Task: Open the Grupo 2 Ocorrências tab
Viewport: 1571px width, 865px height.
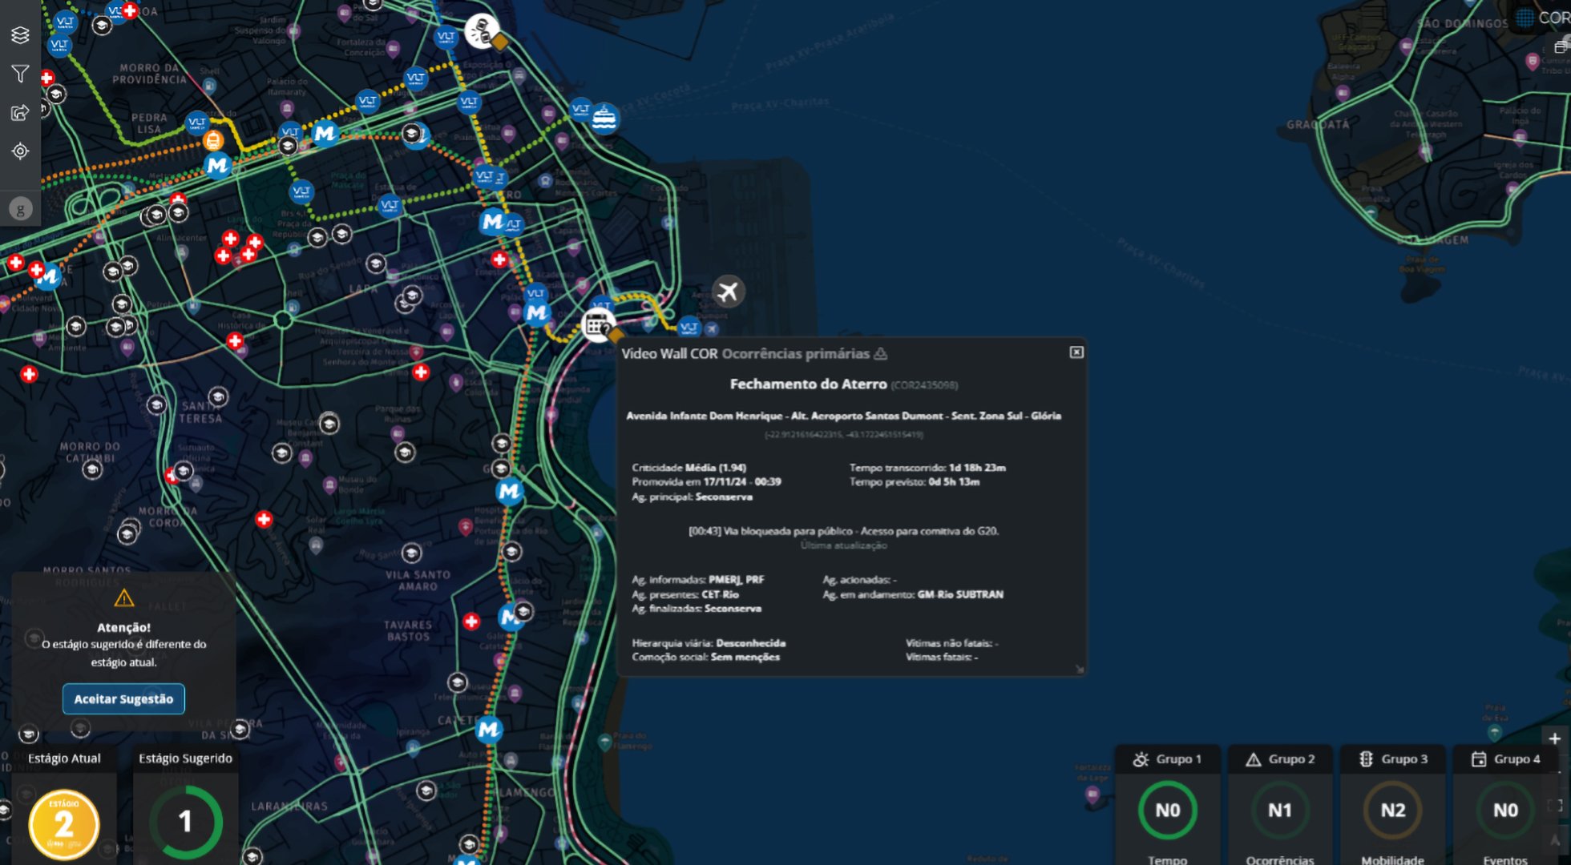Action: coord(1280,759)
